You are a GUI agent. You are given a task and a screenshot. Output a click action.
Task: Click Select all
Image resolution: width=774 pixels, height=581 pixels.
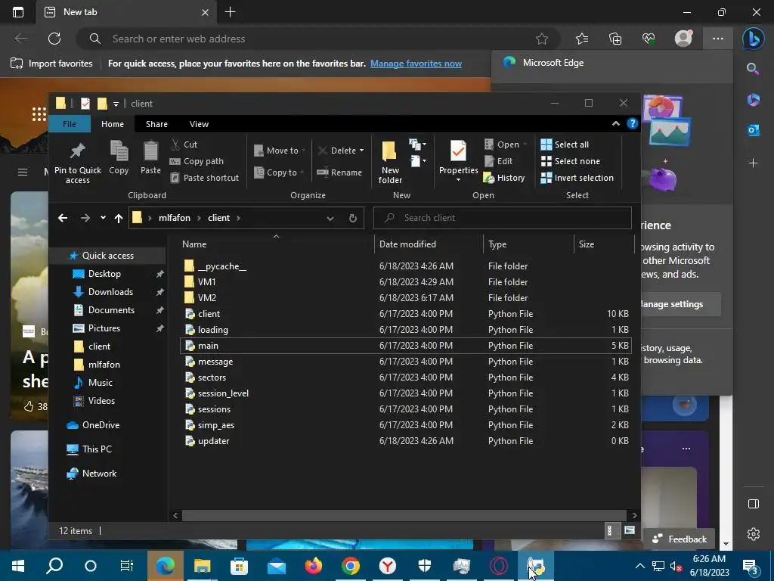coord(565,144)
